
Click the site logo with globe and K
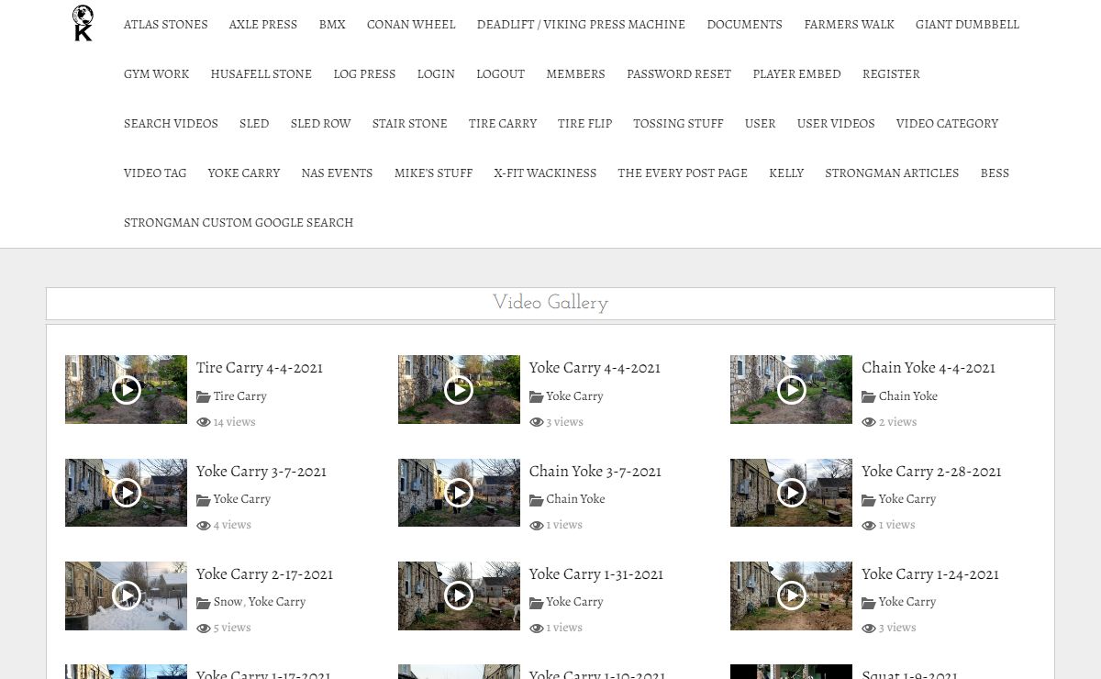click(x=83, y=23)
